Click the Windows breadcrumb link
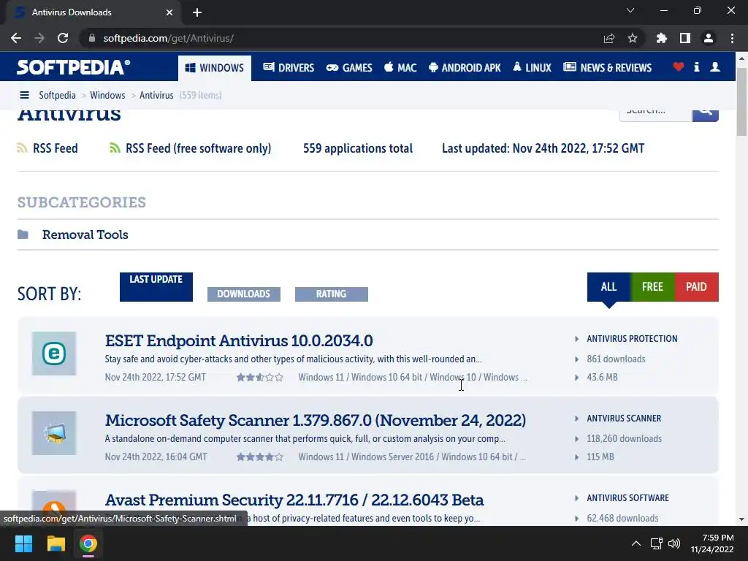Viewport: 748px width, 561px height. 107,95
